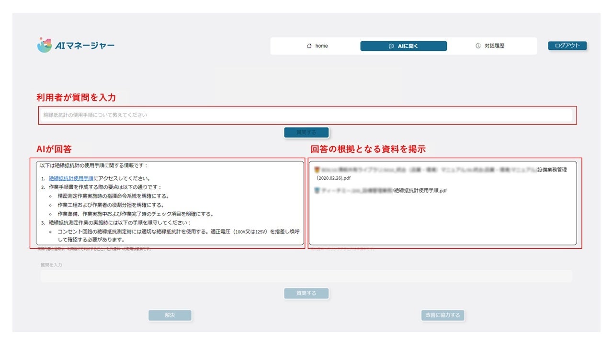613x345 pixels.
Task: Click the PDF icon before 設備業務管理 document
Action: pyautogui.click(x=317, y=169)
